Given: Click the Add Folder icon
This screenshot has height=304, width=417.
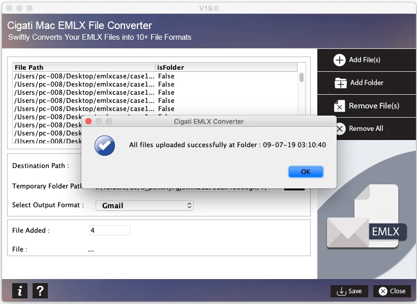Looking at the screenshot, I should (340, 83).
